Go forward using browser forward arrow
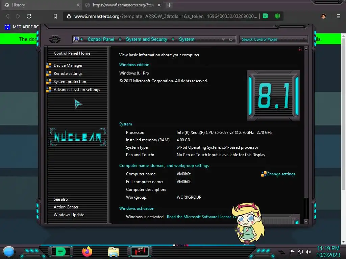 click(18, 16)
